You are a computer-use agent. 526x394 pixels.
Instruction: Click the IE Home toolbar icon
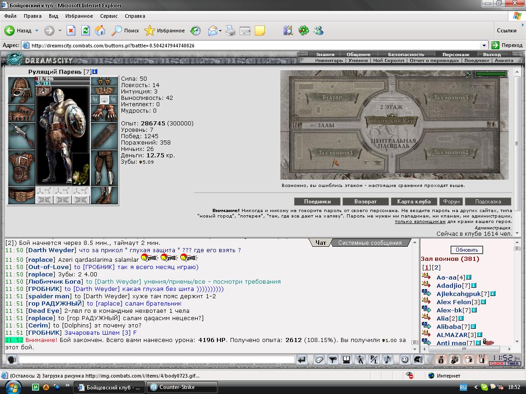100,31
